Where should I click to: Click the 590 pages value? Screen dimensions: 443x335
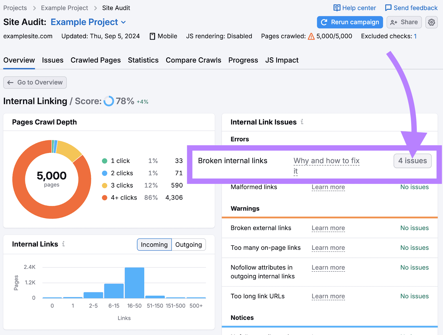pyautogui.click(x=177, y=185)
